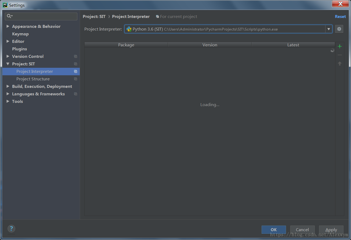Expand the Tools section

click(8, 101)
